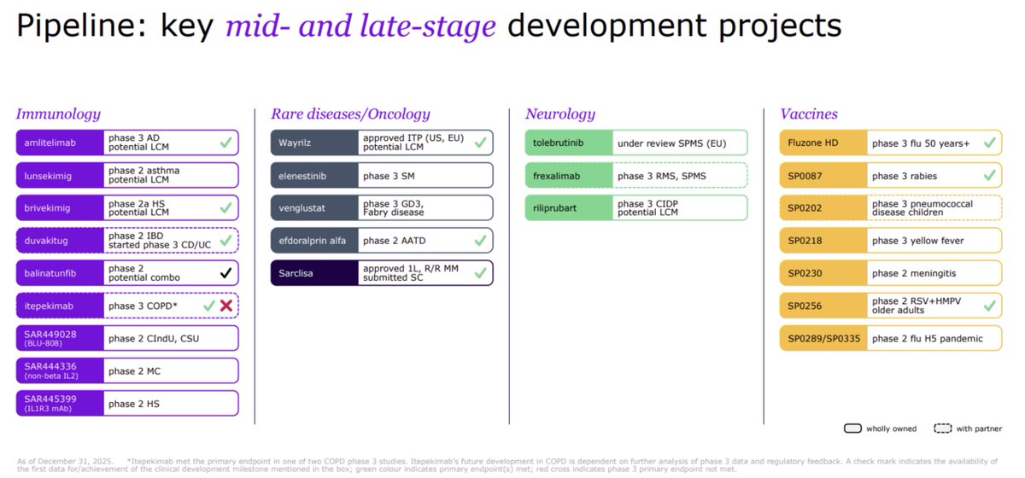Click 'phase 3 GD3, Fabry disease' text
Image resolution: width=1025 pixels, height=478 pixels.
pos(395,207)
